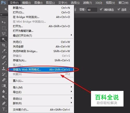The image size is (130, 113).
Task: Choose 打开为... menu entry
Action: click(41, 26)
